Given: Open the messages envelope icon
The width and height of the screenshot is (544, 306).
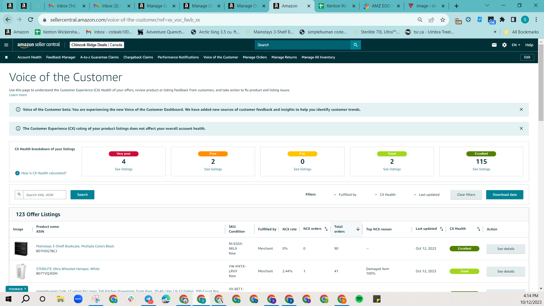Looking at the screenshot, I should tap(494, 45).
